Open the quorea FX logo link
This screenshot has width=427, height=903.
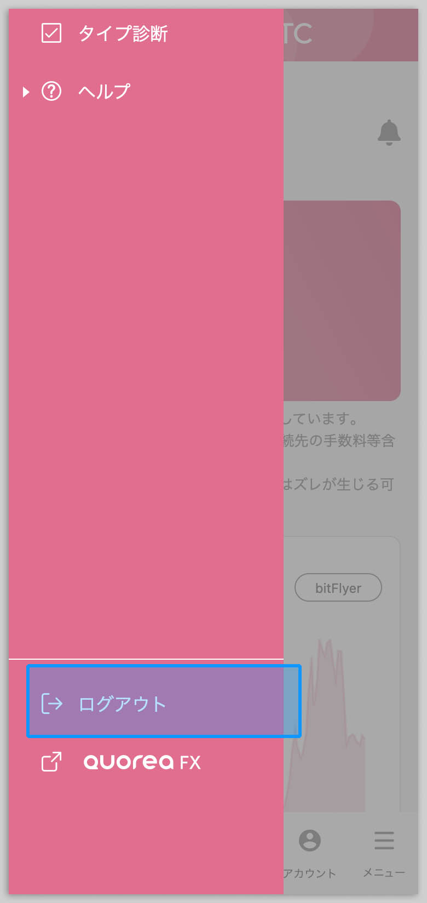tap(142, 762)
